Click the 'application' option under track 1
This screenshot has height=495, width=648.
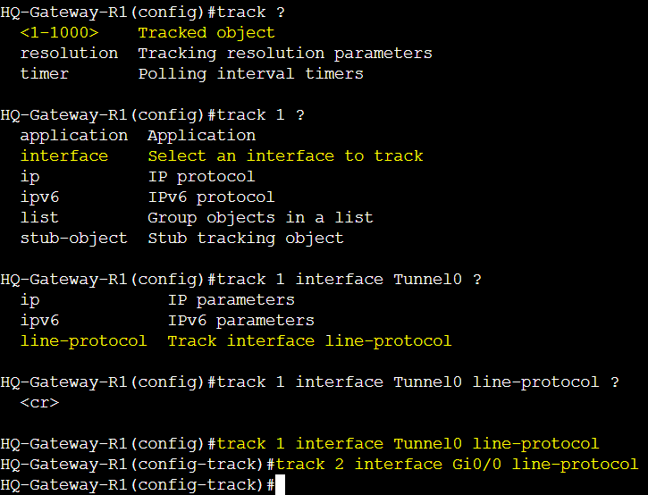pos(74,136)
